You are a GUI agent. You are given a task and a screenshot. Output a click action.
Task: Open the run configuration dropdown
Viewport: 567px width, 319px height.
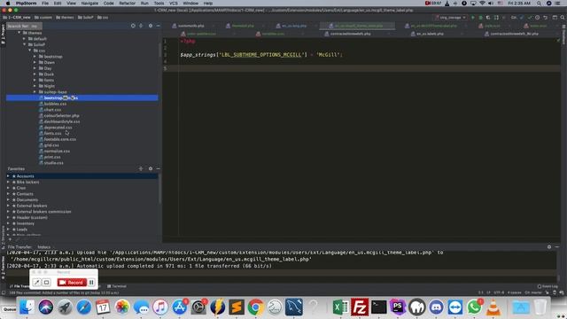451,18
